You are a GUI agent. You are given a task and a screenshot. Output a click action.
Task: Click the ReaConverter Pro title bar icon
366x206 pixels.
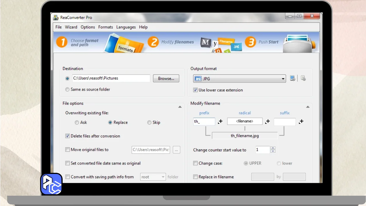click(x=56, y=17)
